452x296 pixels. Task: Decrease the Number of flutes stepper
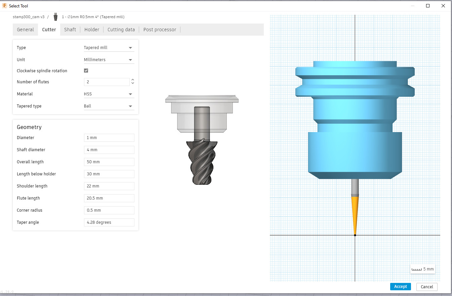click(x=133, y=83)
